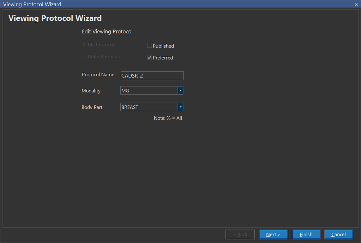Viewport: 361px width, 243px height.
Task: Click the 'Note: % = All' hint text
Action: click(168, 118)
